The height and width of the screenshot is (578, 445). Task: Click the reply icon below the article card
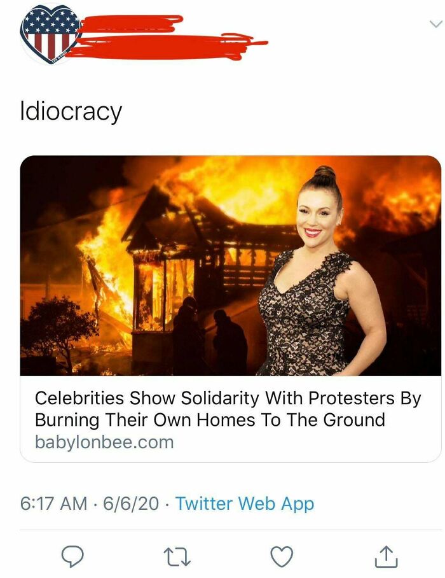tap(71, 556)
